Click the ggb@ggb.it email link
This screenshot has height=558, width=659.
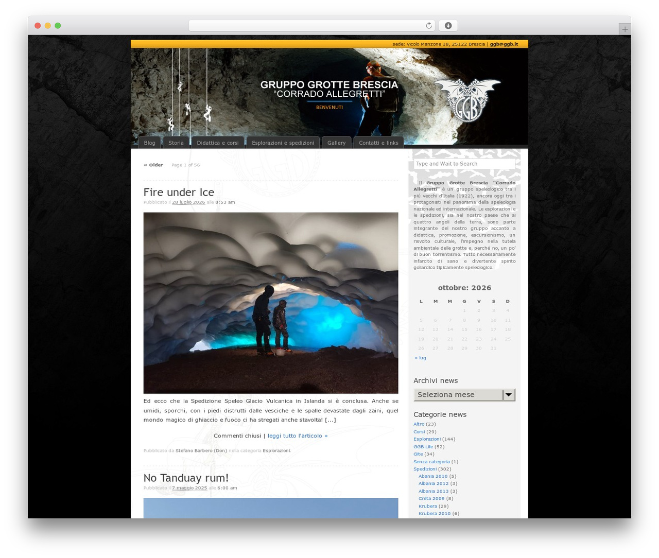504,44
